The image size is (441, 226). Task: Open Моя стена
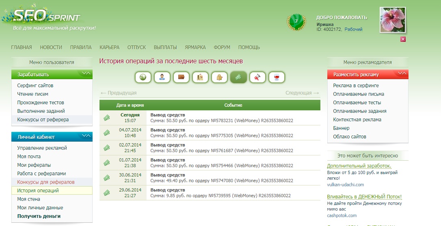pyautogui.click(x=28, y=199)
